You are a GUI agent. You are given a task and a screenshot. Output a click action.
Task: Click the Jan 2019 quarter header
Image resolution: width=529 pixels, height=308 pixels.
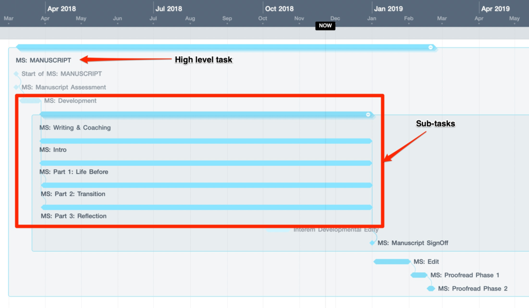click(388, 9)
